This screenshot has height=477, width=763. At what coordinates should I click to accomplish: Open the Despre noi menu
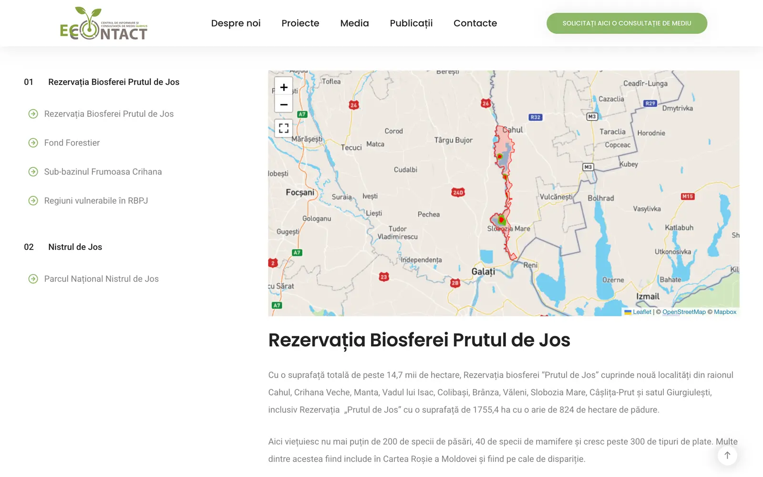tap(236, 23)
